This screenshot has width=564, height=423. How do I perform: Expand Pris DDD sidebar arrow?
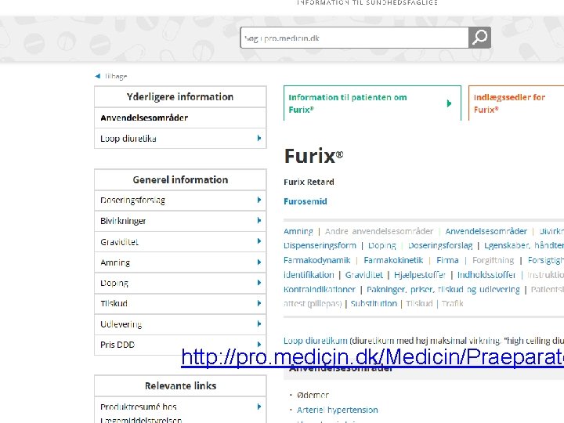point(259,345)
